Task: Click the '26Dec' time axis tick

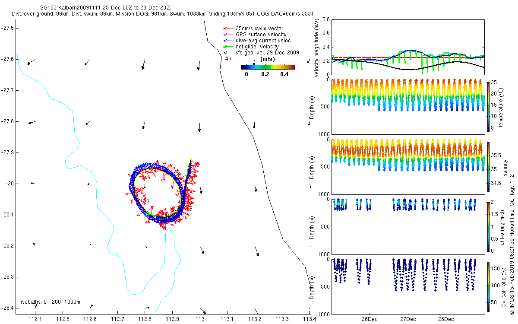Action: click(x=370, y=319)
